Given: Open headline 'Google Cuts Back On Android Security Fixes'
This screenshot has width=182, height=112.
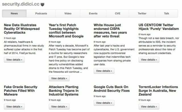Looking at the screenshot, I should [111, 89].
